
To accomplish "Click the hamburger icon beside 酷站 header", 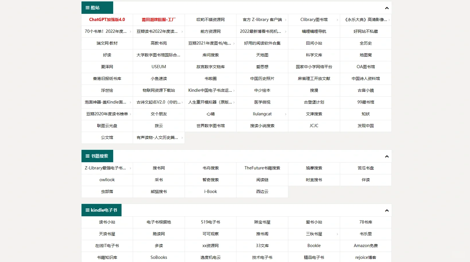I will 87,8.
